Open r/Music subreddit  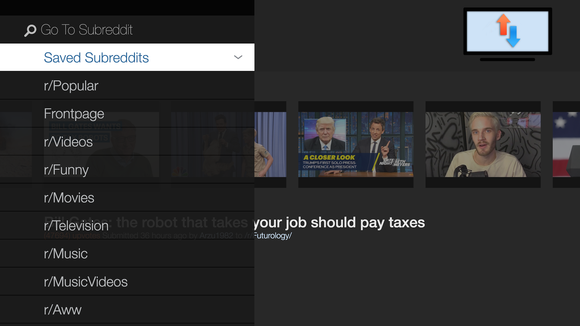pos(66,254)
